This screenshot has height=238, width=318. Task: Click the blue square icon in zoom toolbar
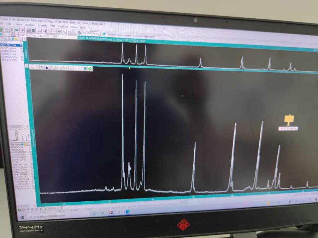(85, 68)
